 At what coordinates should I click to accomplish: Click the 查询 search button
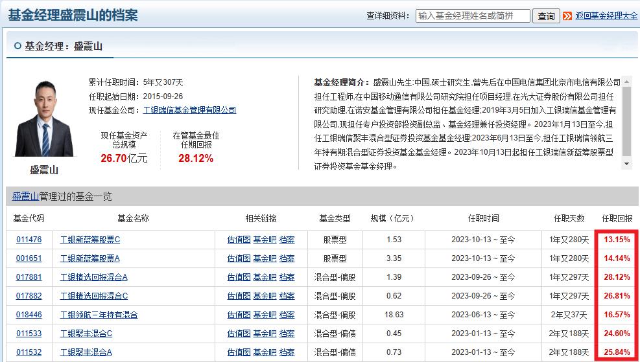tap(546, 16)
